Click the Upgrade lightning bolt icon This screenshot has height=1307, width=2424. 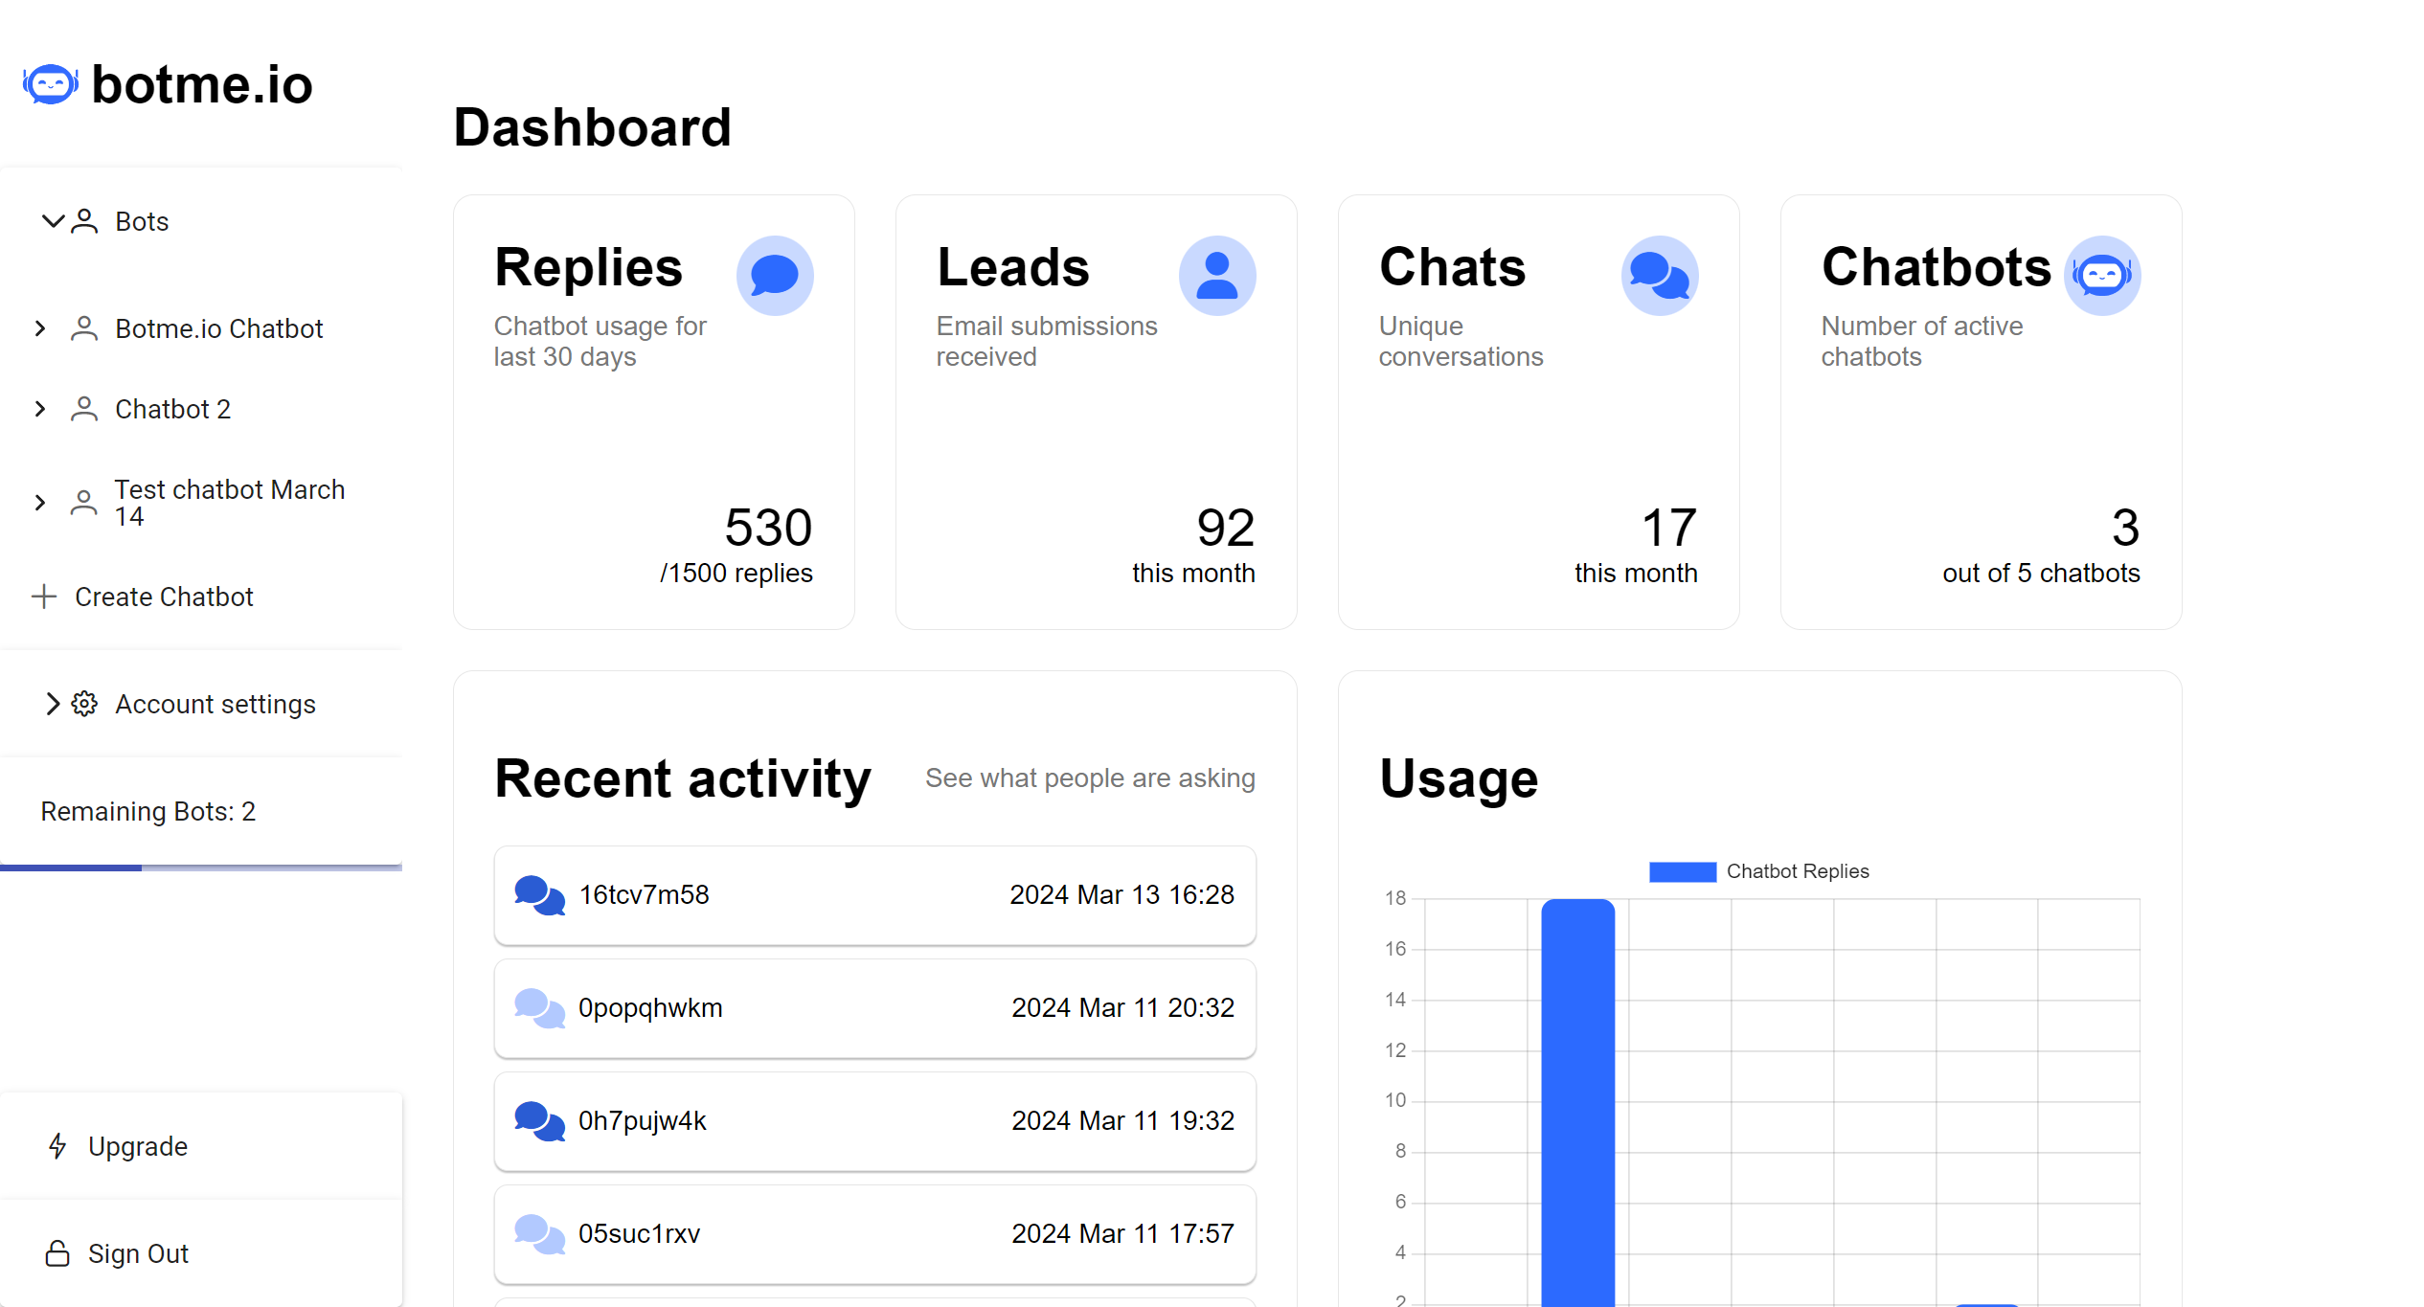coord(57,1146)
